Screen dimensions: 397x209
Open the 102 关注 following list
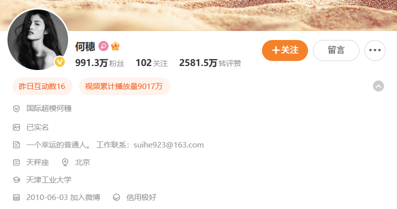[151, 63]
